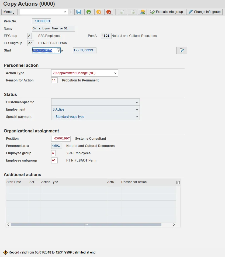Viewport: 225px width, 257px height.
Task: Open the Employment status dropdown
Action: (x=137, y=109)
